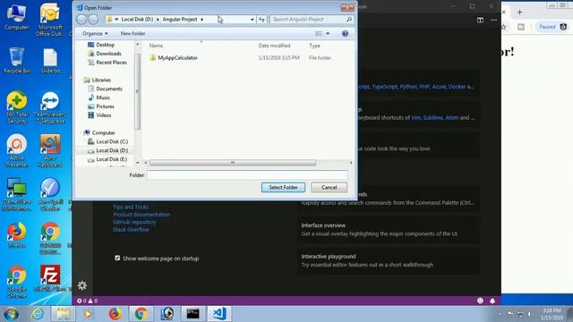
Task: Open Documents library in navigation pane
Action: coord(105,89)
